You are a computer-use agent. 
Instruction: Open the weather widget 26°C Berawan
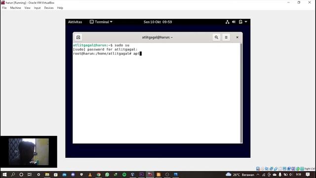coord(240,175)
